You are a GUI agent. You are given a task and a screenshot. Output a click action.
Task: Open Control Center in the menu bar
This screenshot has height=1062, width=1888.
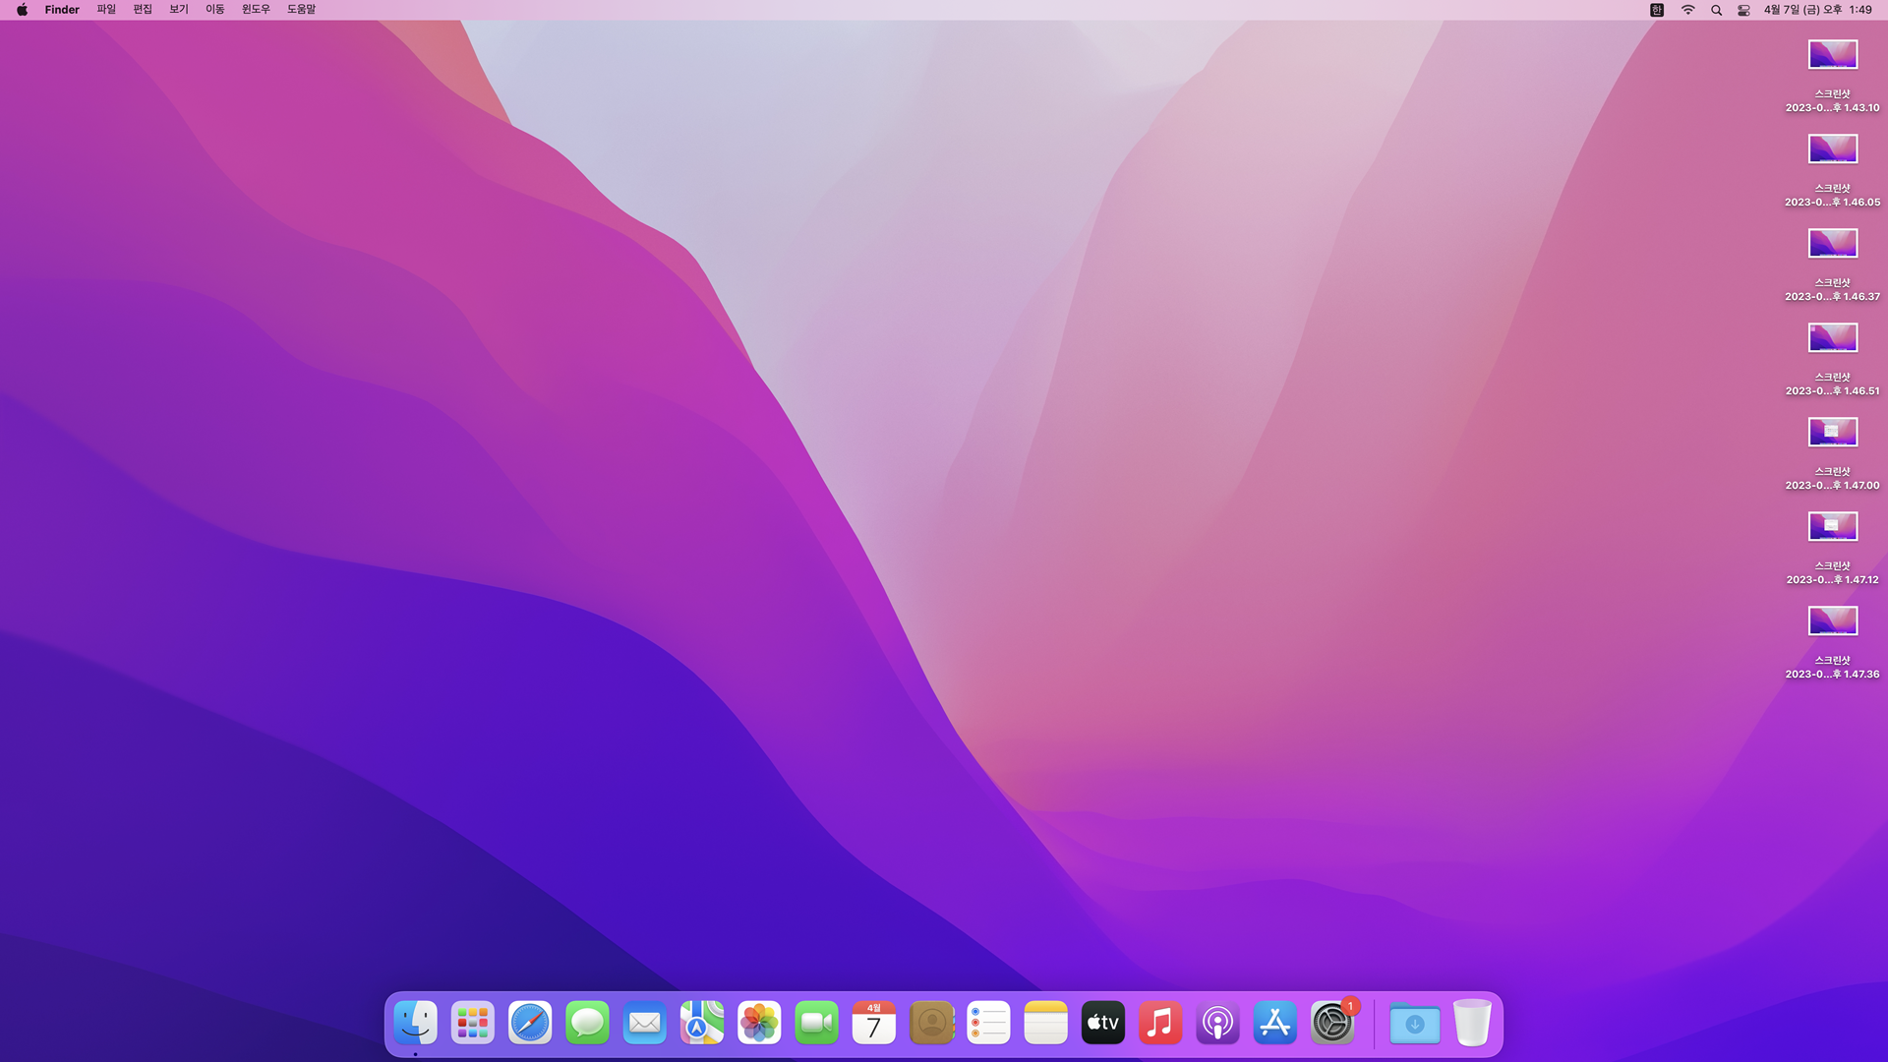pos(1743,10)
